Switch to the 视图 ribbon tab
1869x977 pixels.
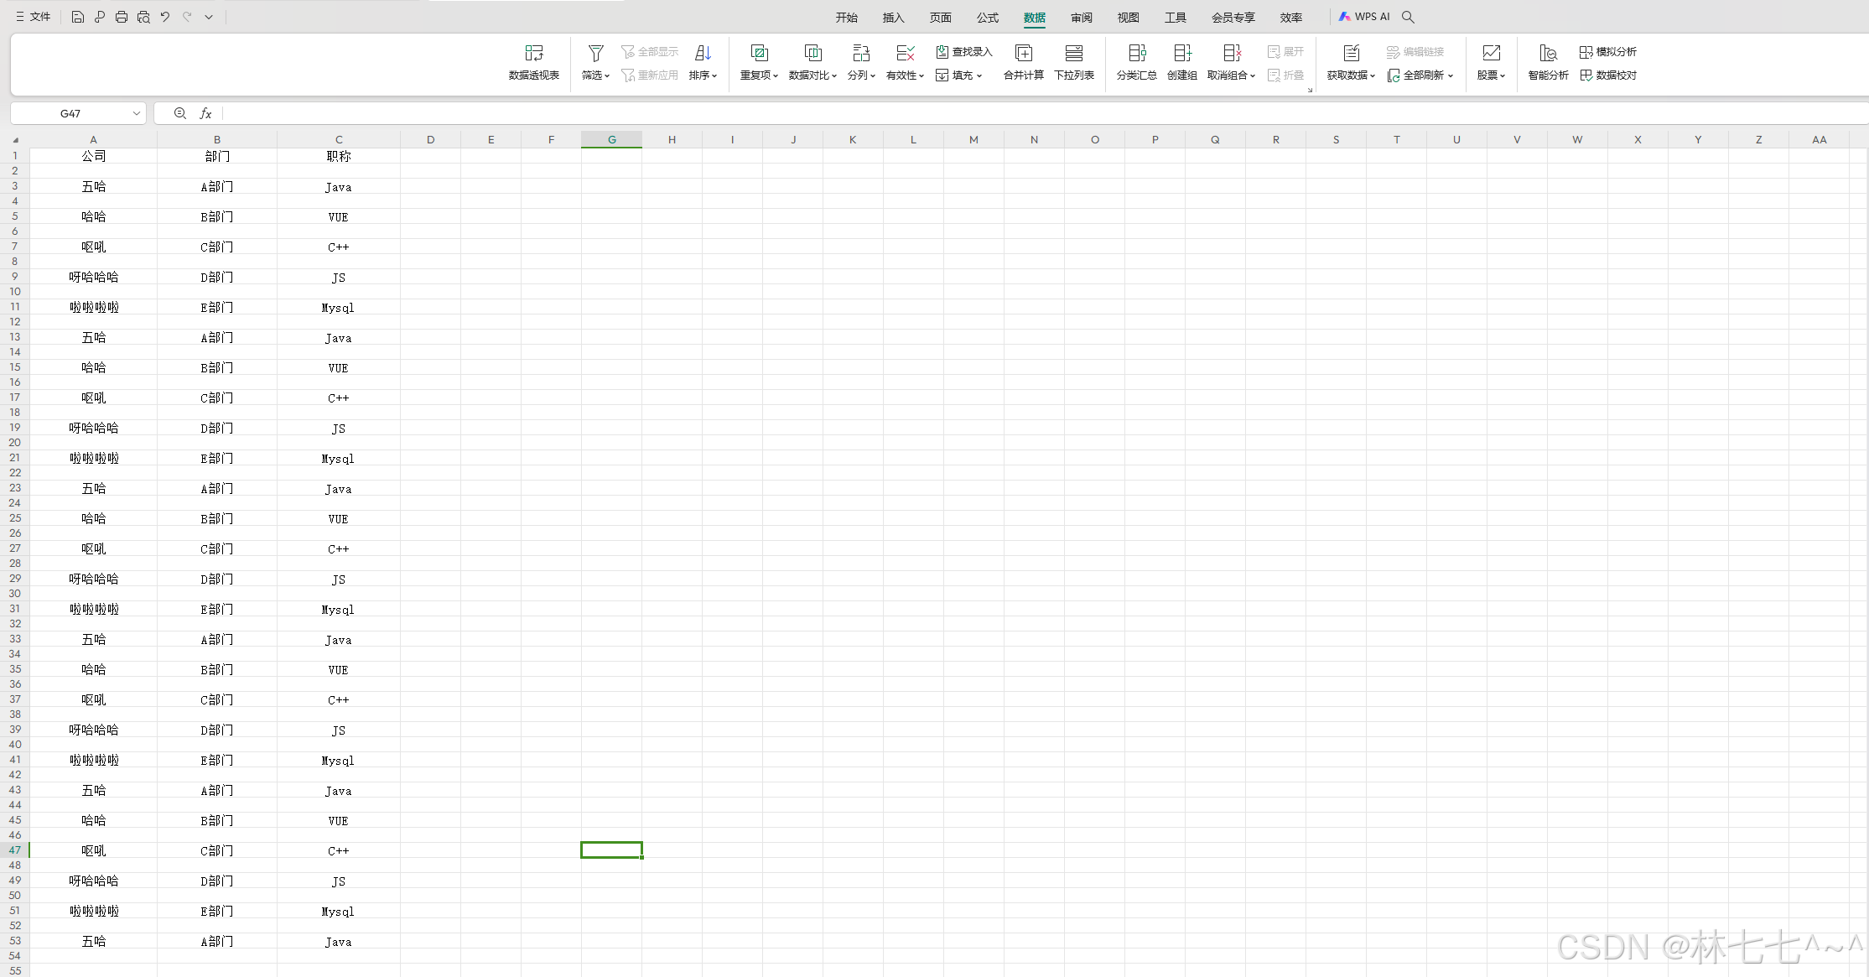click(1128, 18)
